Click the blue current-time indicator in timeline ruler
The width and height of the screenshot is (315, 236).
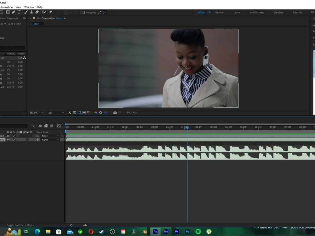coord(187,127)
